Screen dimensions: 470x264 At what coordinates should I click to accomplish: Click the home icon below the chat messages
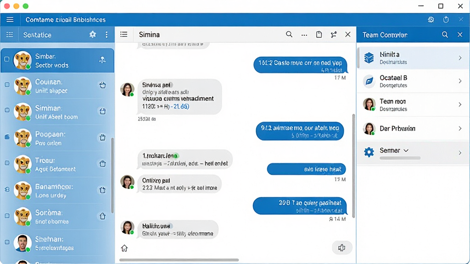pyautogui.click(x=124, y=248)
